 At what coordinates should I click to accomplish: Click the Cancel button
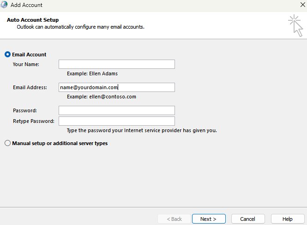pyautogui.click(x=248, y=219)
